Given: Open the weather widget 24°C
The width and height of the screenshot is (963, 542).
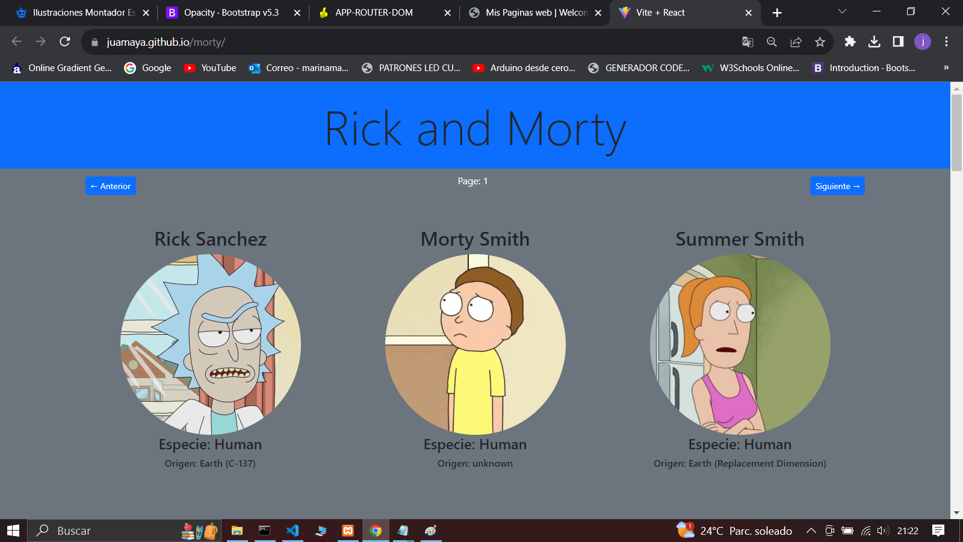Looking at the screenshot, I should [x=734, y=531].
